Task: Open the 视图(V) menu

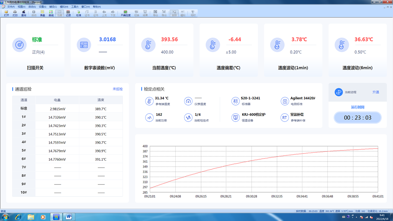Action: 21,7
